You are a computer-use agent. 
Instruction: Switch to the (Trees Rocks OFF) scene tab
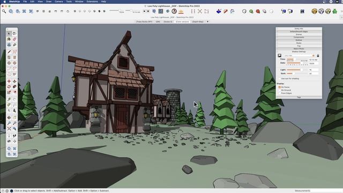(x=144, y=21)
